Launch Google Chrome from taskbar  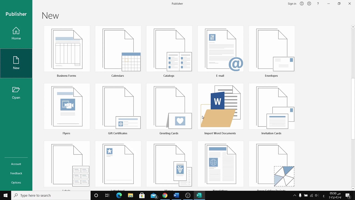(165, 195)
